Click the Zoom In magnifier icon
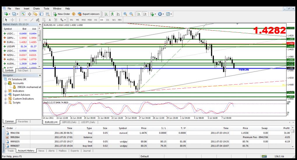Screen dimensions: 297x160 (125, 14)
